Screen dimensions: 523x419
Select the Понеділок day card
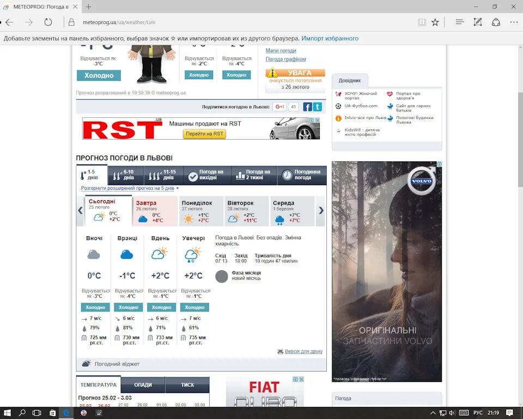pos(201,211)
